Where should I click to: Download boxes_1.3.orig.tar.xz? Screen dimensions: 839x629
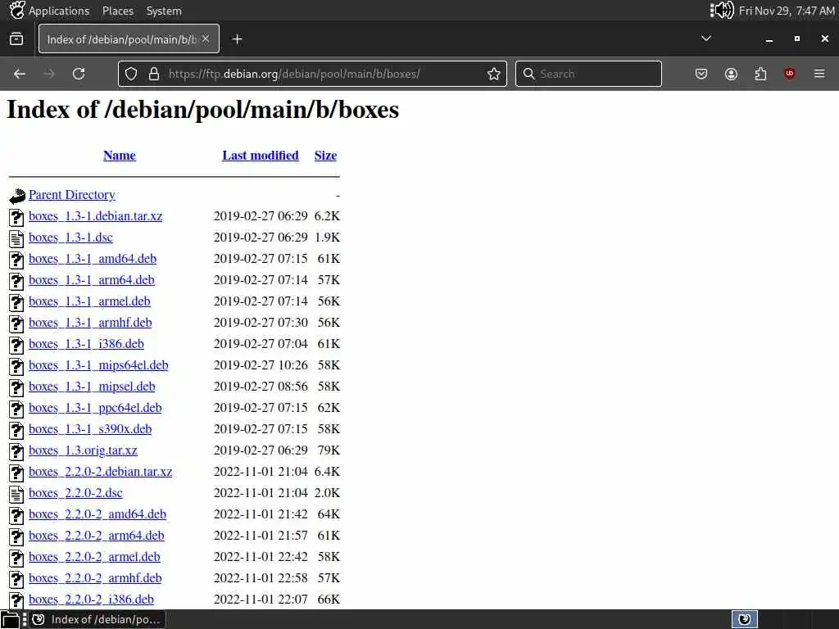point(83,451)
